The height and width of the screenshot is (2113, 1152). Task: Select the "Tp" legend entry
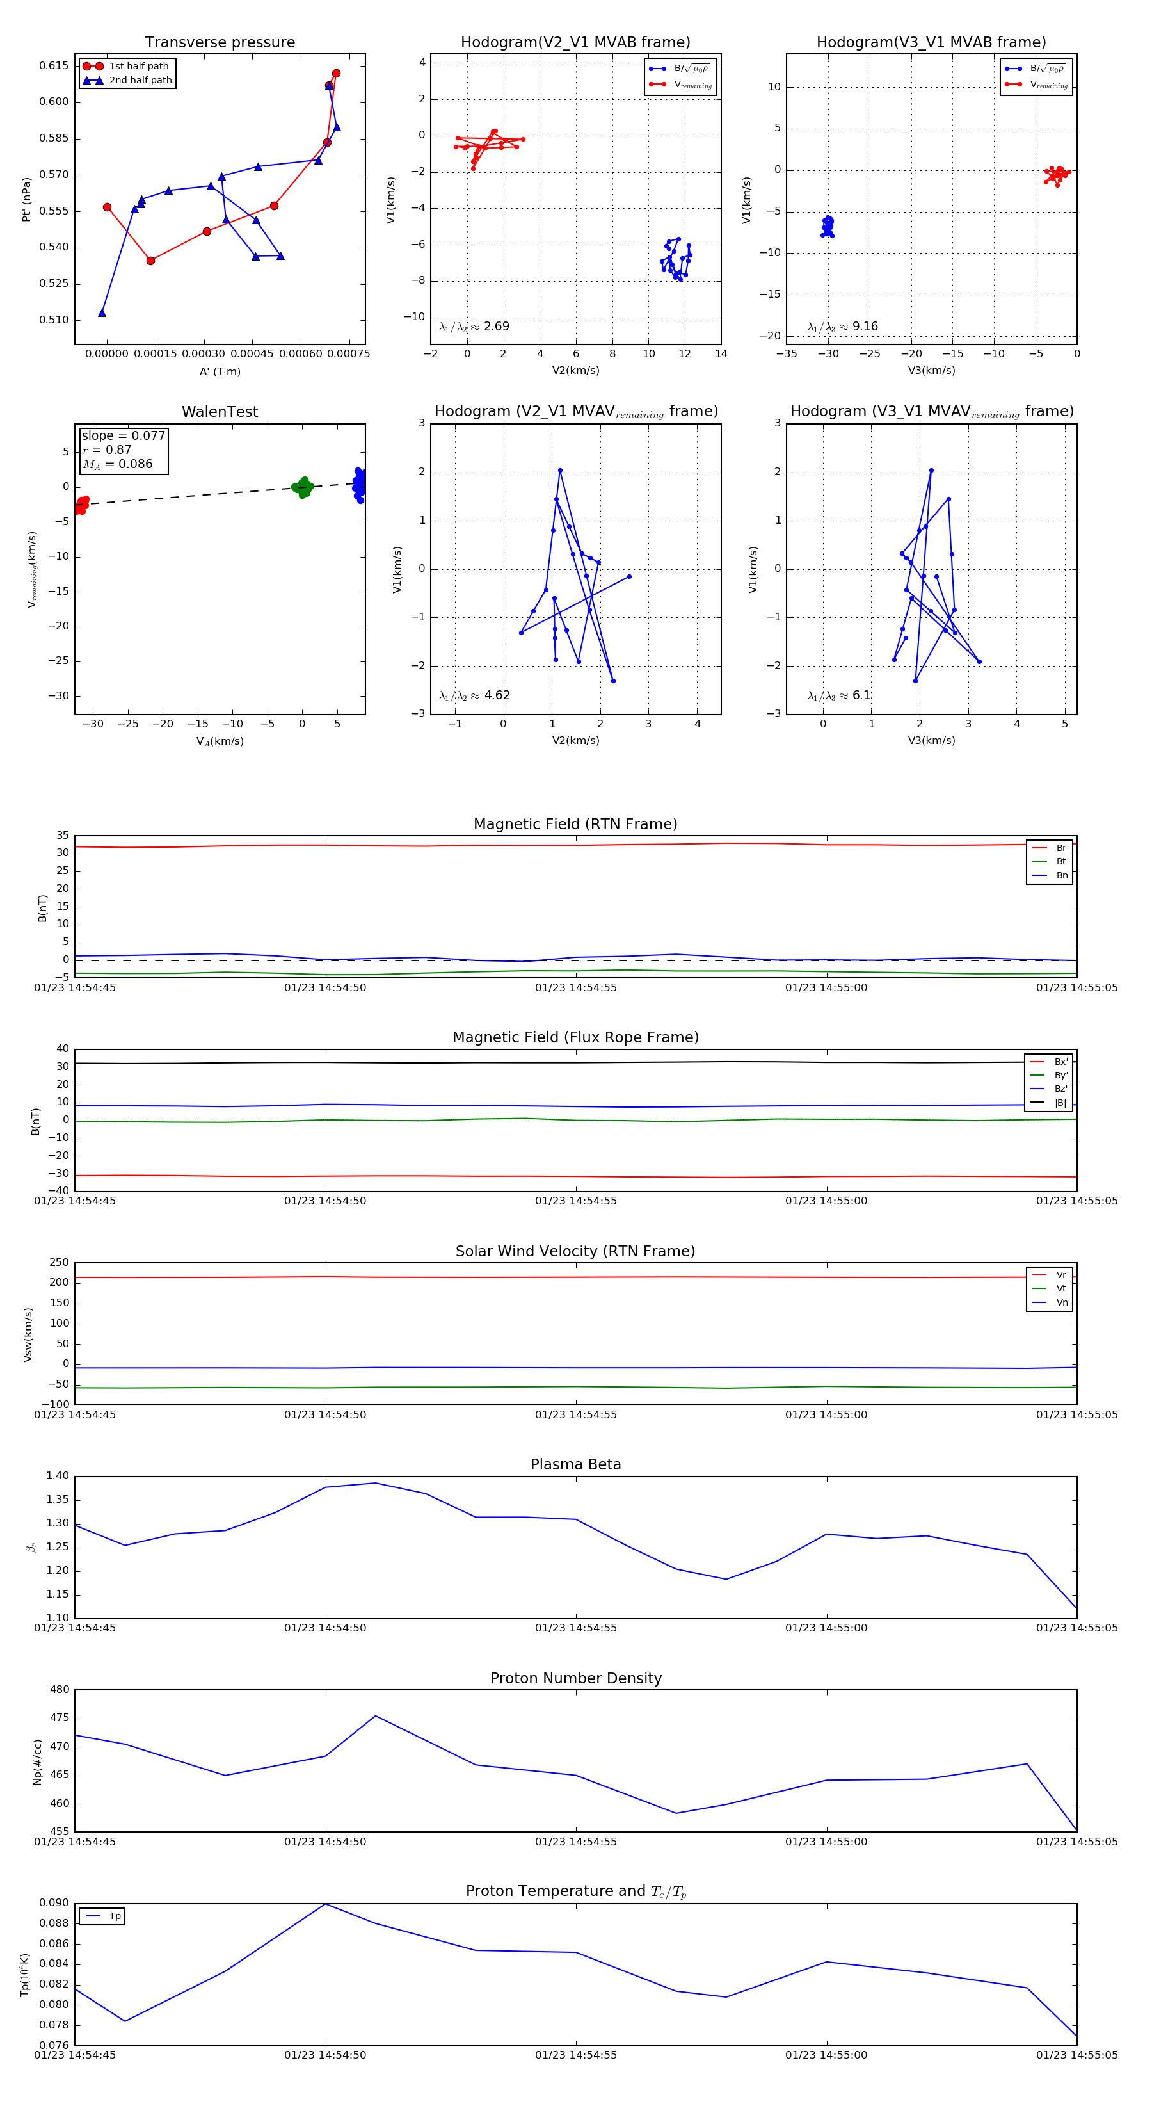click(x=103, y=1916)
